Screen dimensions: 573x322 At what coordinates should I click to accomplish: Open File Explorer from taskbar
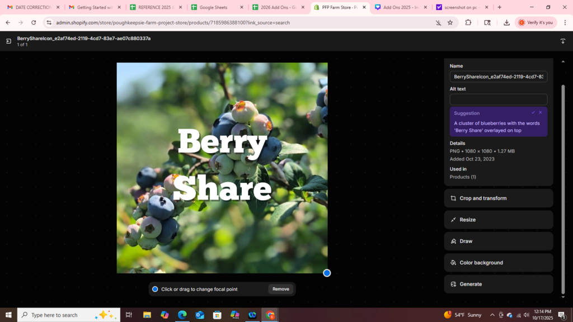pos(147,315)
